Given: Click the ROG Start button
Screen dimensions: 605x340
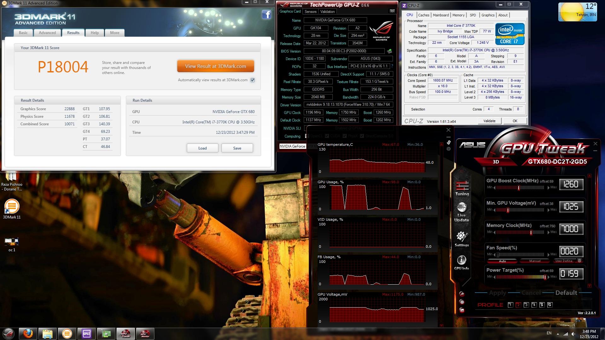Looking at the screenshot, I should pyautogui.click(x=9, y=333).
